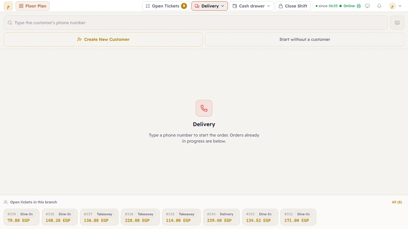Viewport: 408px width, 229px height.
Task: Open ticket #337 Takeaway 136.80 EGP
Action: tap(99, 217)
